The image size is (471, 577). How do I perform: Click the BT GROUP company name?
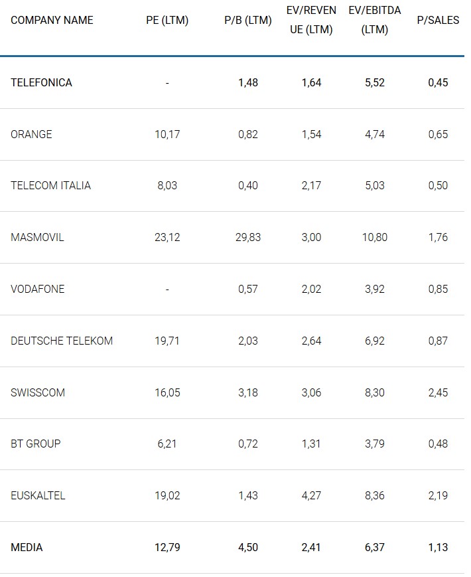click(x=36, y=444)
